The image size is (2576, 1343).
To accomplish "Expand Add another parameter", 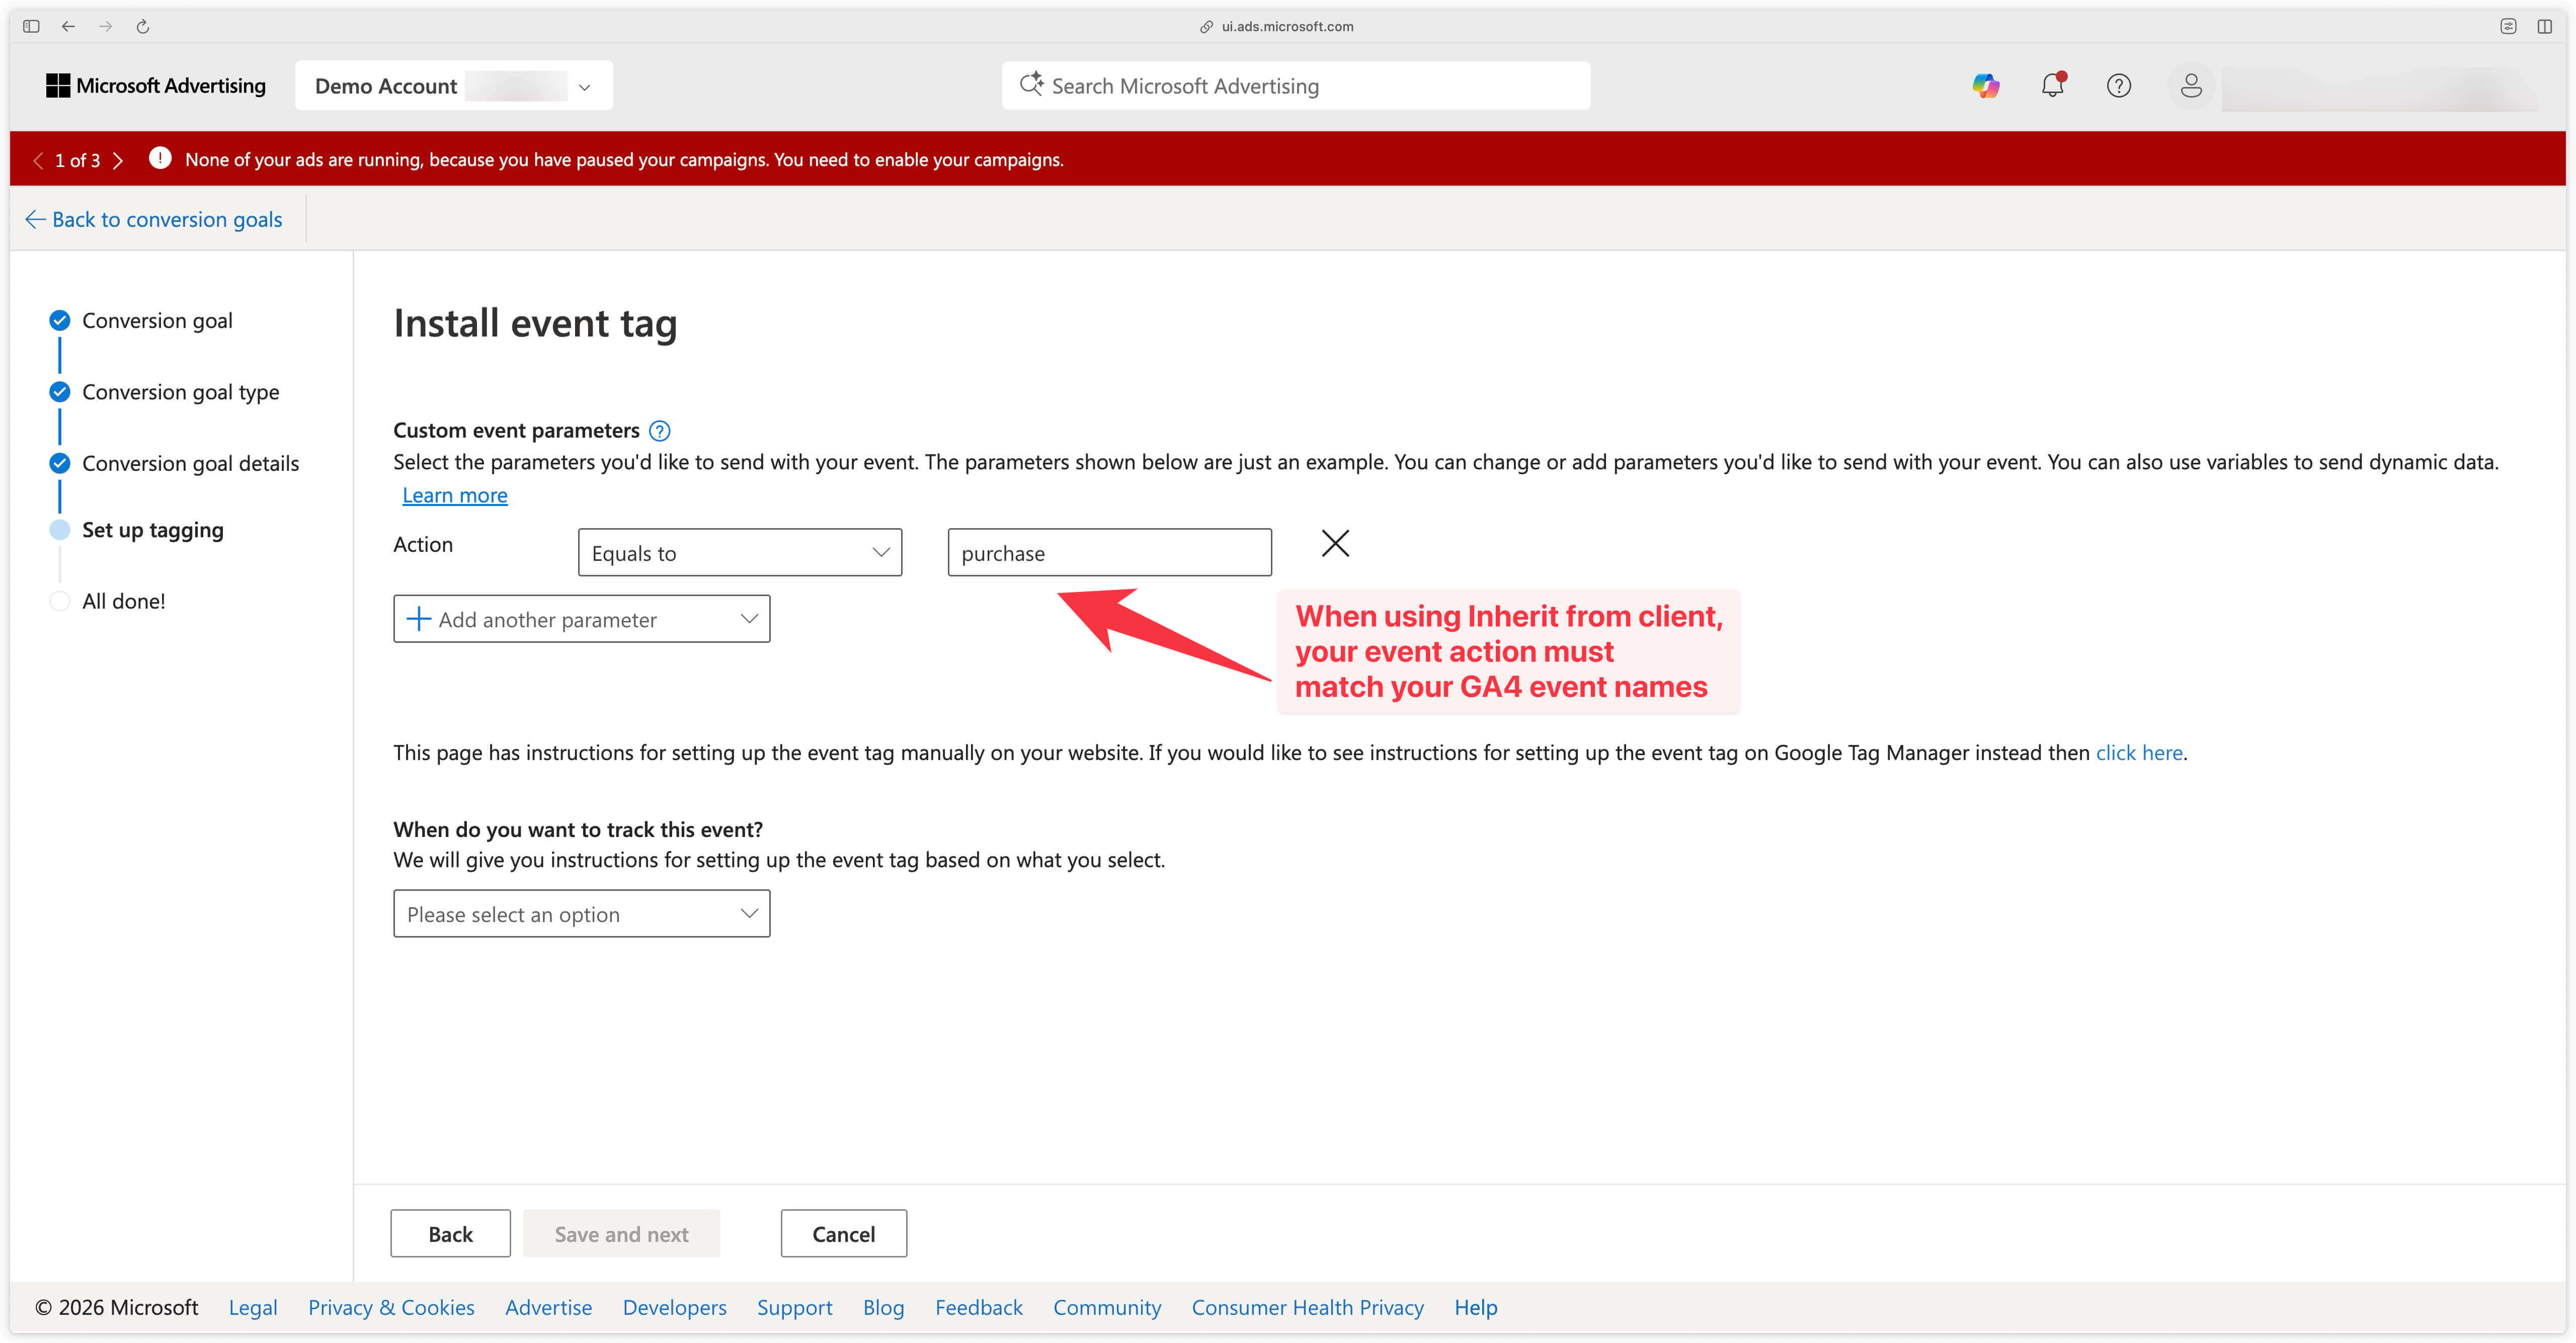I will pos(581,618).
